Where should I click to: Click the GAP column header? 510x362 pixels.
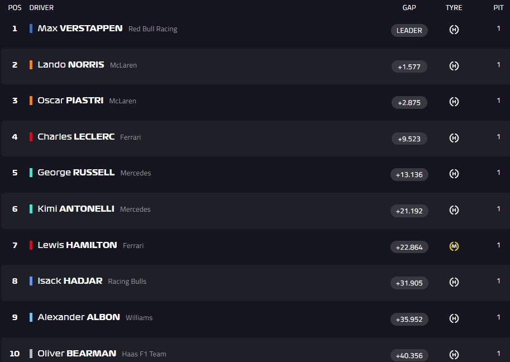(x=409, y=8)
